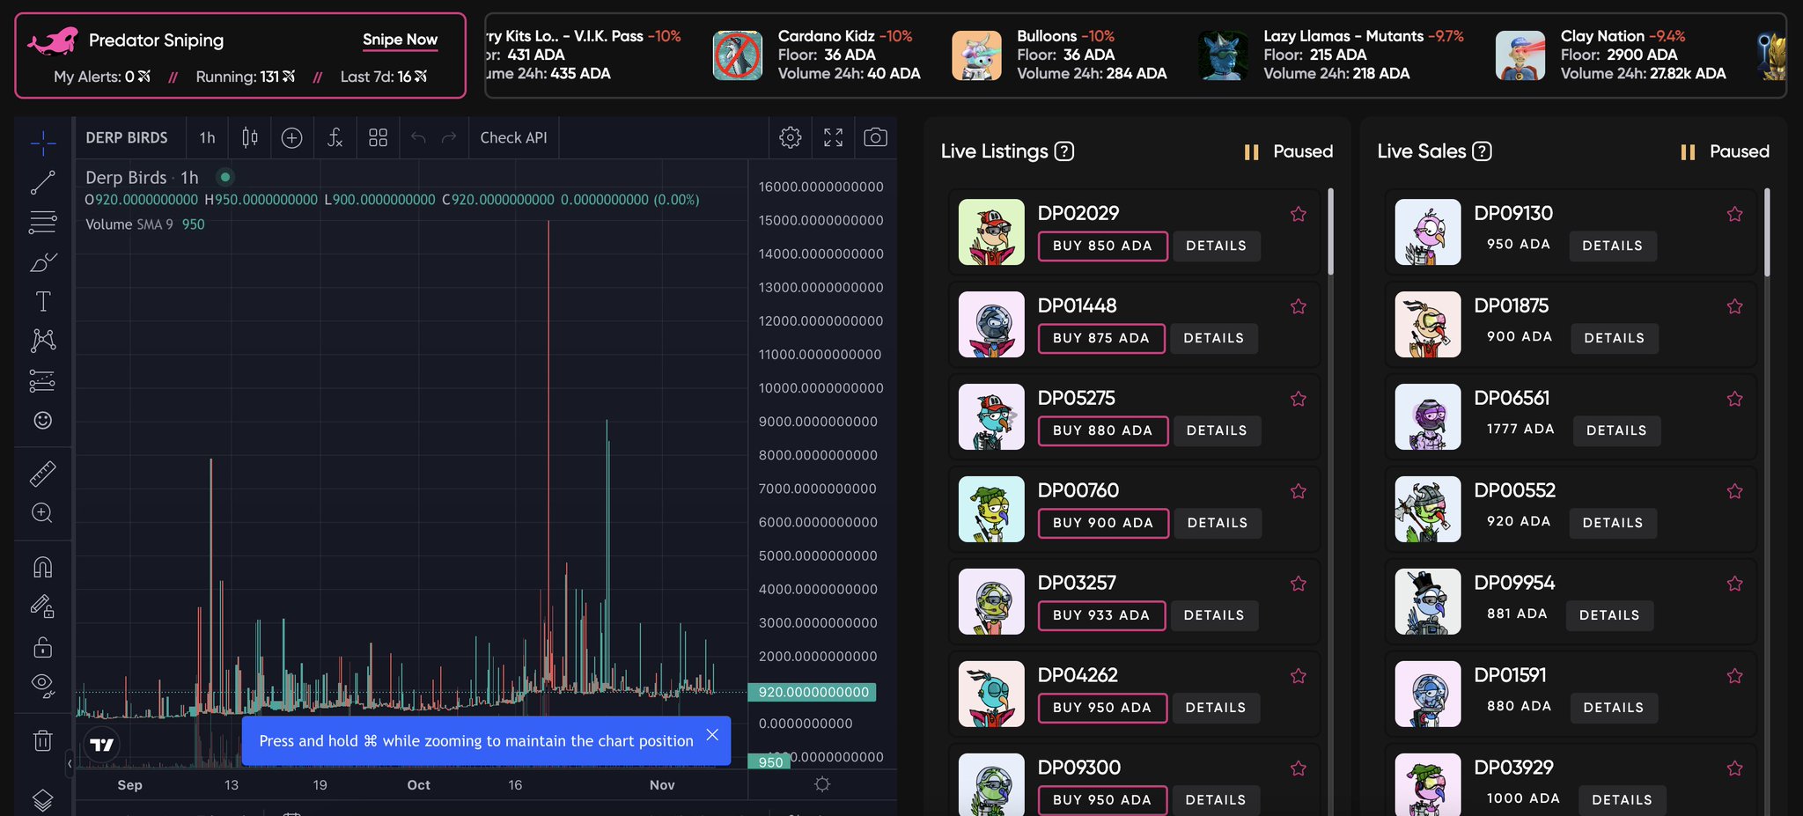Open Cardano Kidz collection ticker

[x=816, y=55]
